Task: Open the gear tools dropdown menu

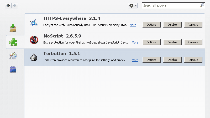Action: [x=133, y=6]
